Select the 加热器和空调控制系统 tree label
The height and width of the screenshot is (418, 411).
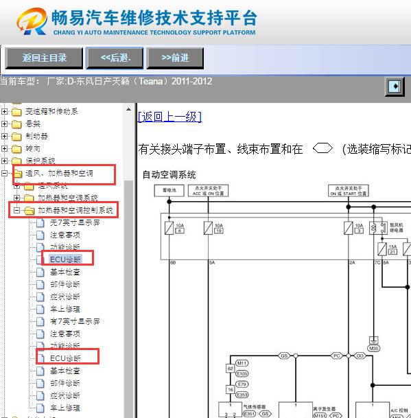(75, 210)
